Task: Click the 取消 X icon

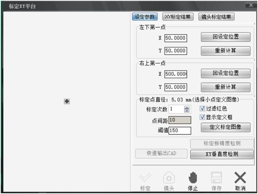Action: point(240,177)
